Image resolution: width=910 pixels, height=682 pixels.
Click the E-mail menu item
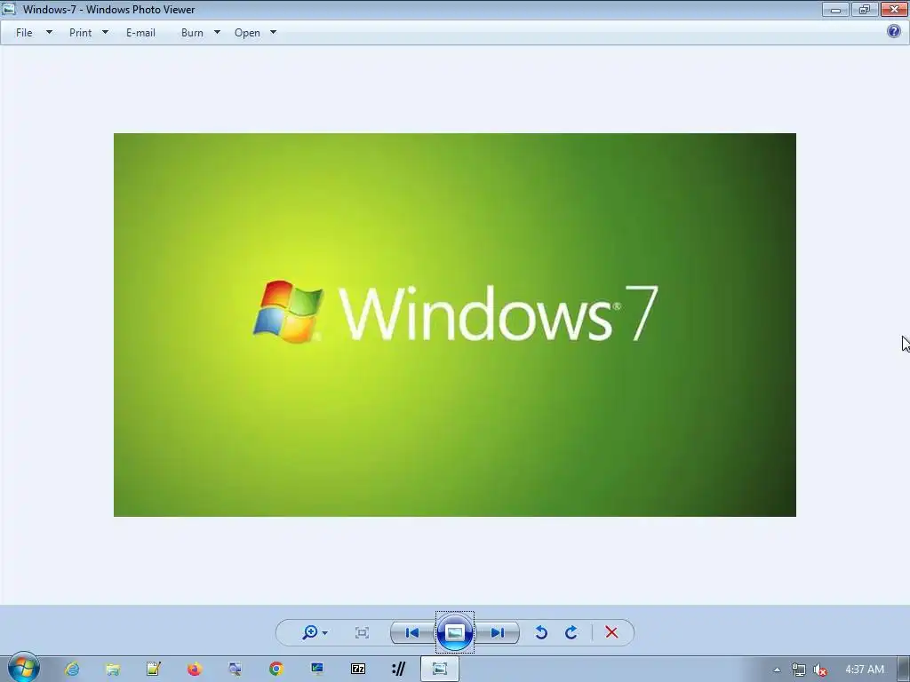coord(140,33)
